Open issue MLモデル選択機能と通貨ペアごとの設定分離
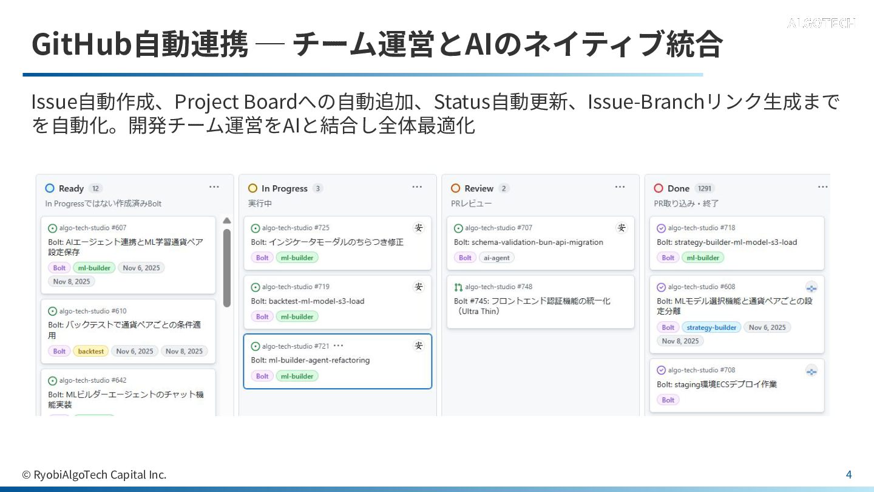Viewport: 874px width, 492px height. tap(734, 306)
